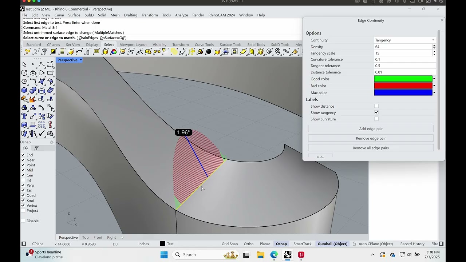This screenshot has height=262, width=466.
Task: Expand the taskbar hidden icons chevron
Action: point(372,255)
